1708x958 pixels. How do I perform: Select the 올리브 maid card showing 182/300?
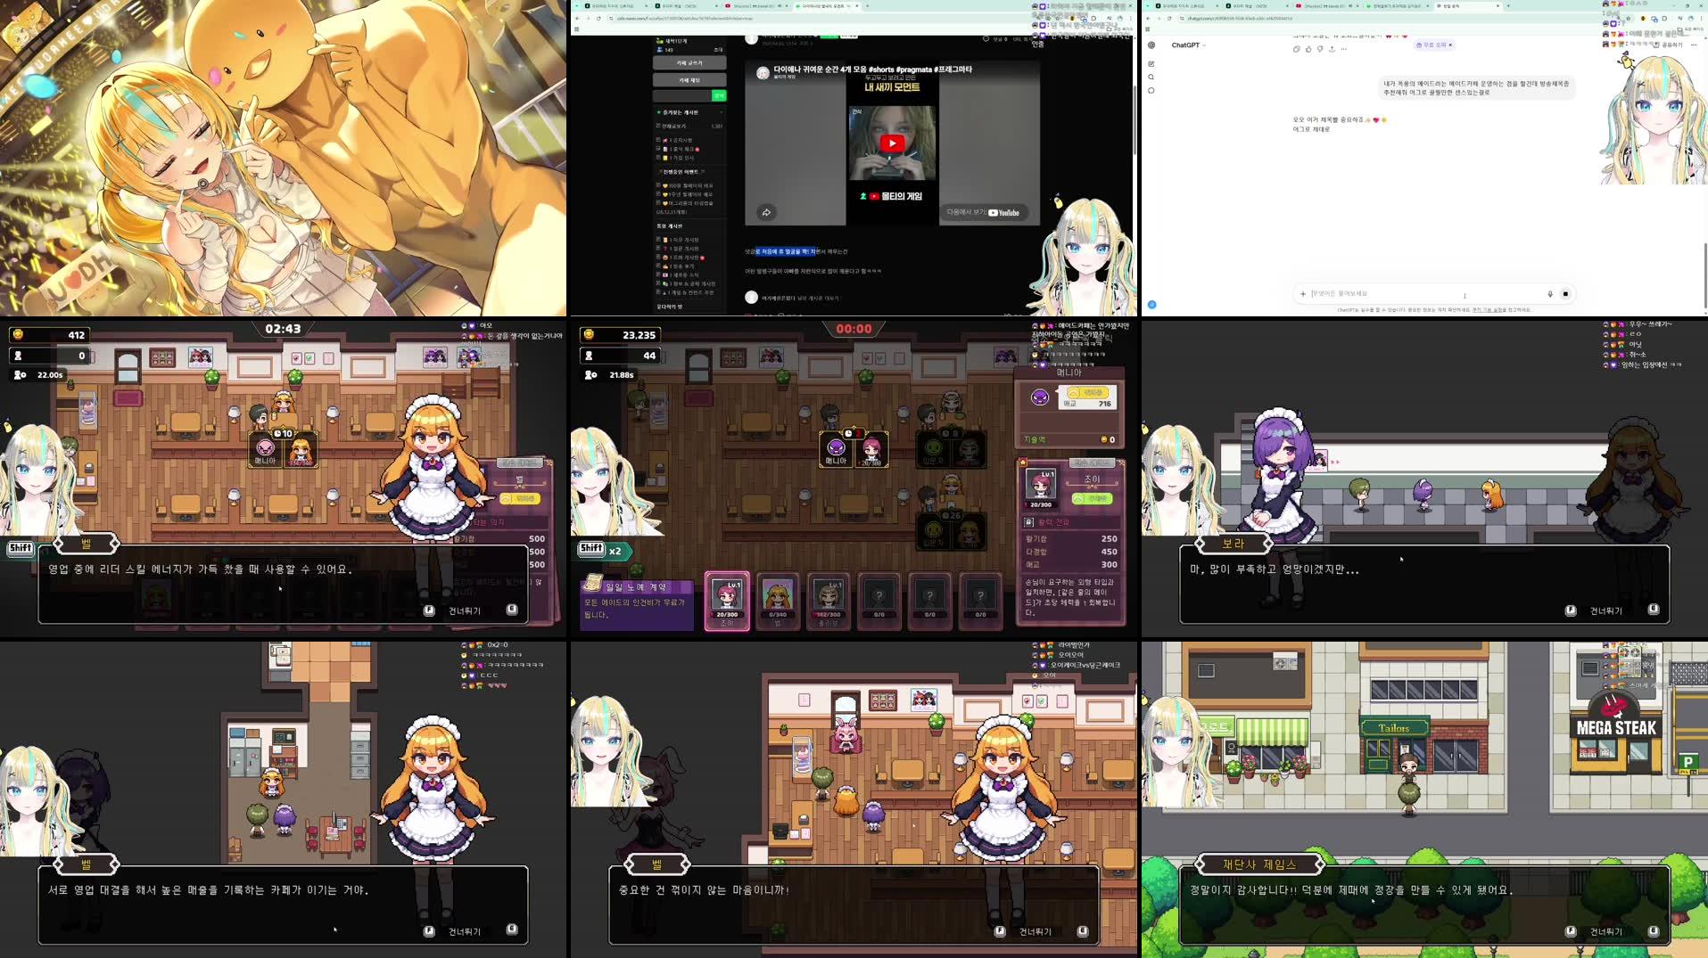coord(829,602)
